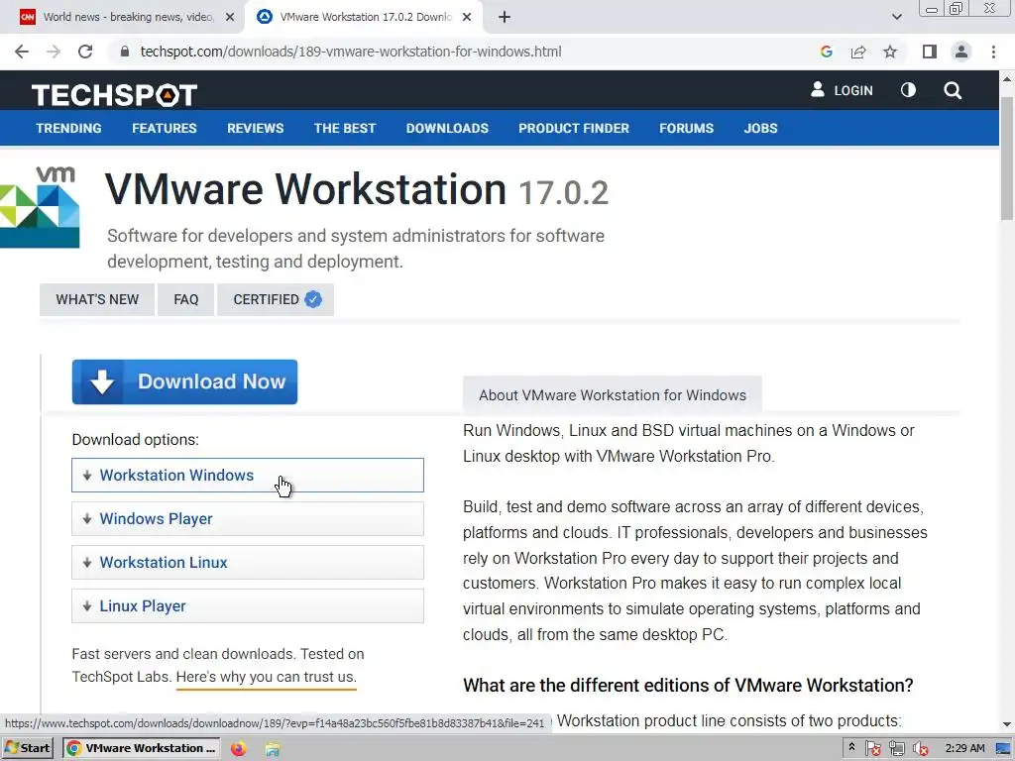Open the FORUMS menu
The image size is (1015, 761).
click(x=686, y=128)
